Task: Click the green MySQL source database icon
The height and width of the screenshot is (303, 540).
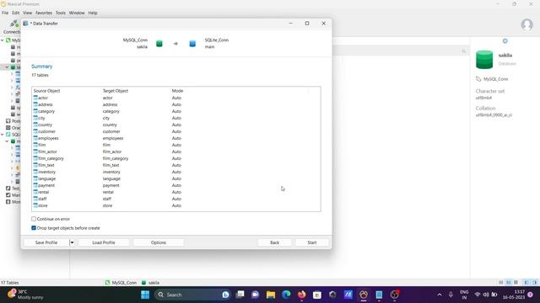Action: tap(159, 44)
